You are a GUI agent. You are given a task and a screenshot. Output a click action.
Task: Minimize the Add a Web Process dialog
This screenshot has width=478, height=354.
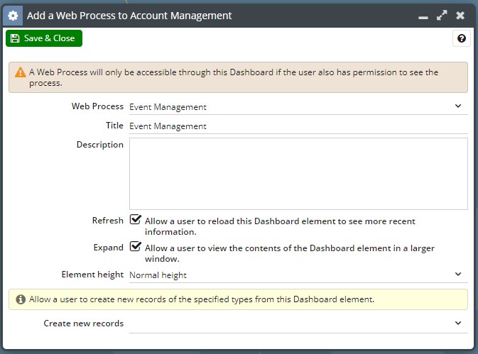point(423,18)
